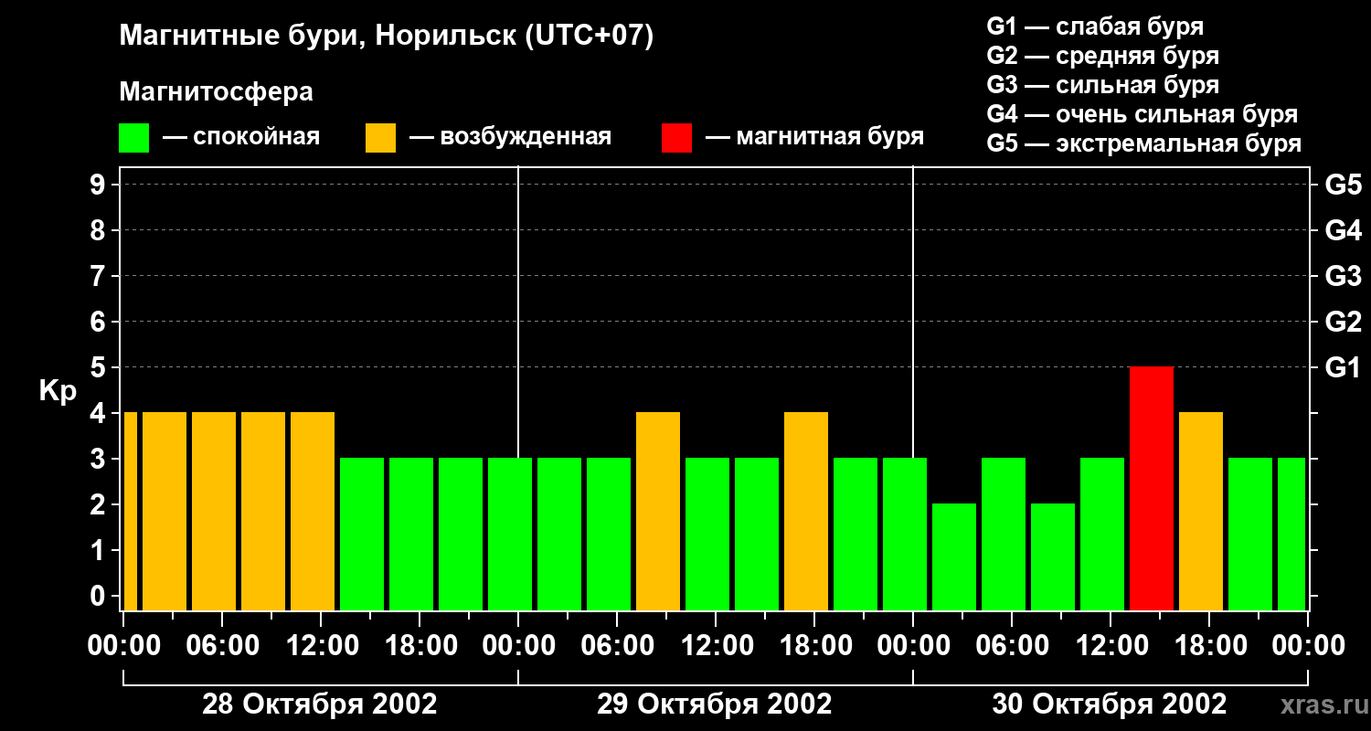
Task: Click the 'G5 — экстремальная буря' description
Action: coord(1143,143)
